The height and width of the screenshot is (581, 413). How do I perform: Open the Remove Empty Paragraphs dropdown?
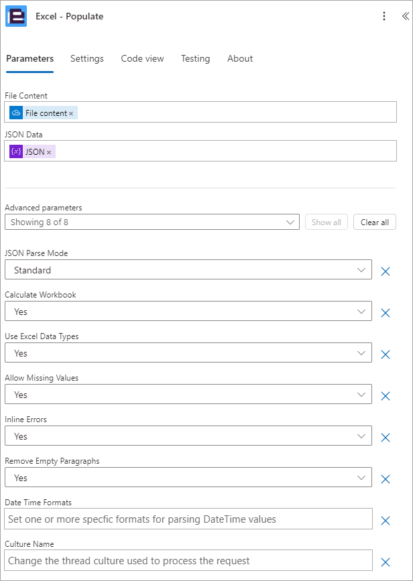click(188, 477)
